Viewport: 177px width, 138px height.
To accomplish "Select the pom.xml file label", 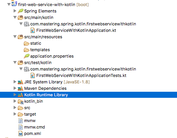I will pyautogui.click(x=33, y=133).
